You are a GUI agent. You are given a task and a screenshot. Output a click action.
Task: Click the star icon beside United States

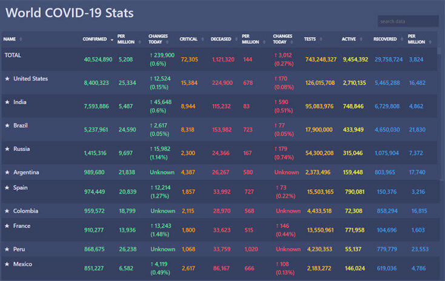[x=7, y=79]
